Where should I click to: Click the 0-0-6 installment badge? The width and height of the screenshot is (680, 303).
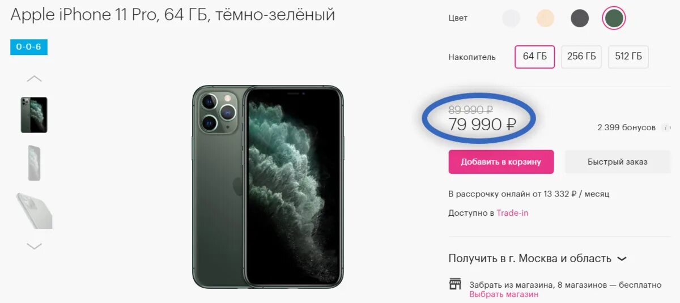29,47
